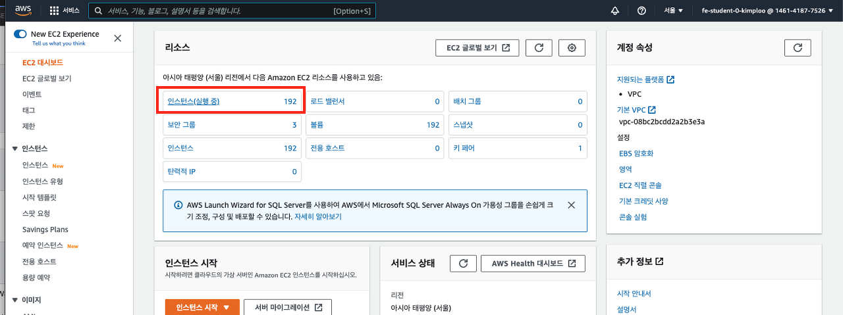
Task: Open the fe-student account menu
Action: click(x=767, y=11)
